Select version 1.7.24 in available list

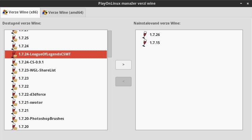click(24, 46)
